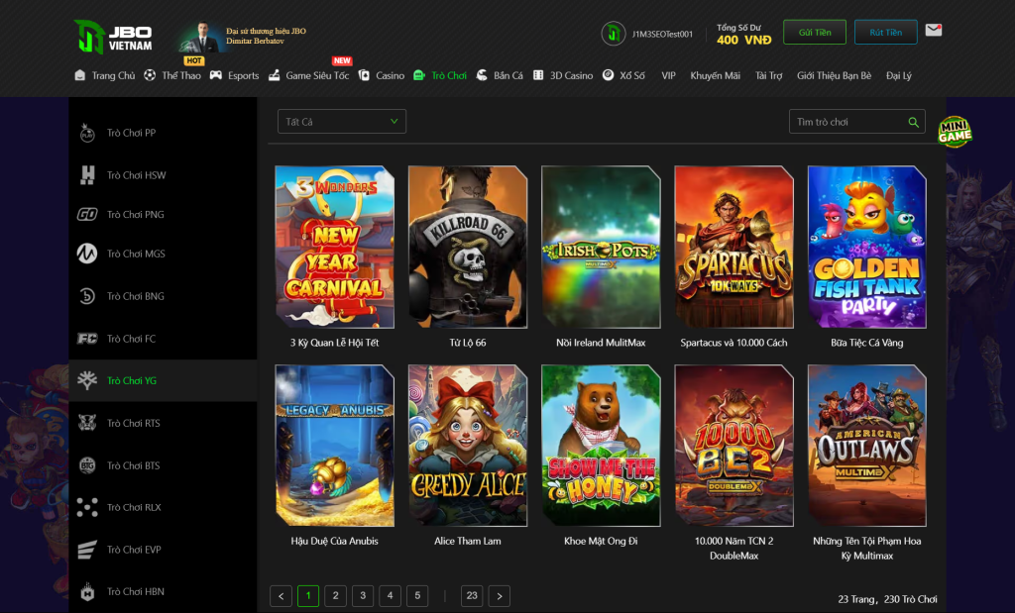
Task: Go to the next page arrow
Action: [500, 596]
